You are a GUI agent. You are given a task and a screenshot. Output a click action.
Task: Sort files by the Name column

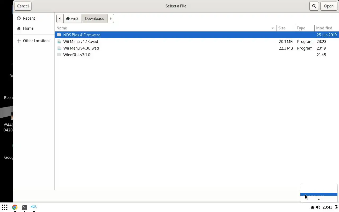point(166,28)
